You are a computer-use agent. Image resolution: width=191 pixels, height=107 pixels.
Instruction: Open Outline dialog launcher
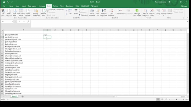[x=183, y=18]
